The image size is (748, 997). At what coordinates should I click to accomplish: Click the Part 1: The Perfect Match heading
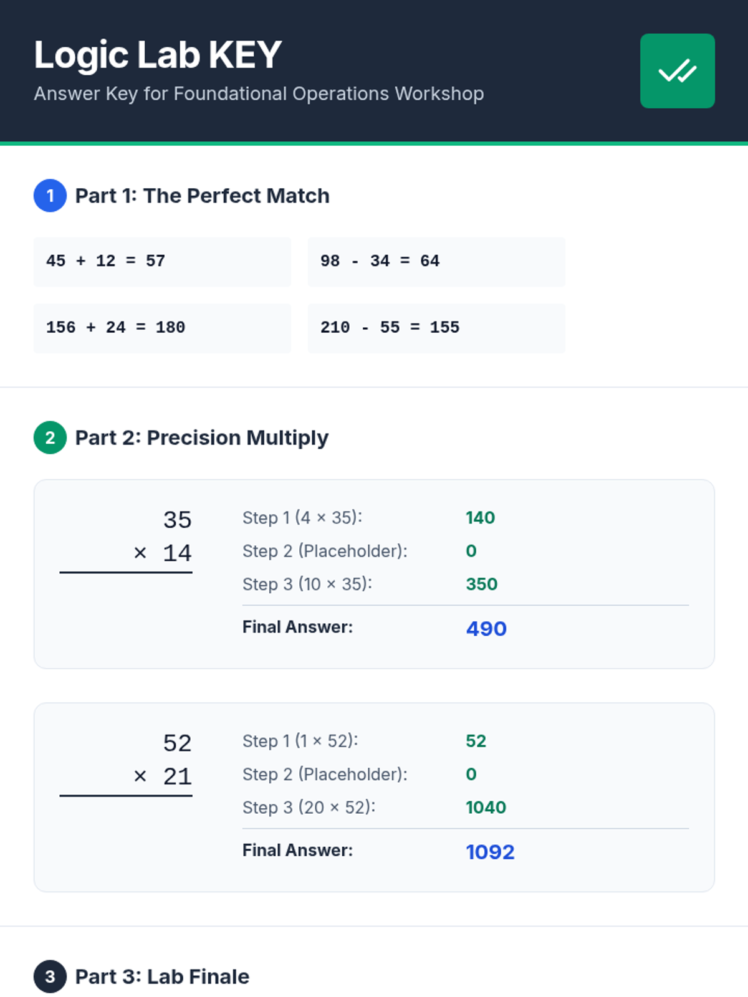[x=202, y=196]
